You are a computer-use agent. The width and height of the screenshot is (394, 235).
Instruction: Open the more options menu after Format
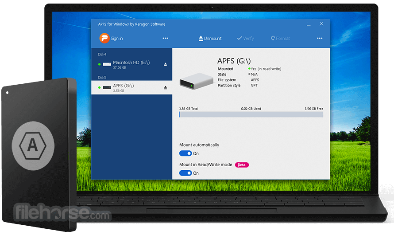tap(320, 38)
